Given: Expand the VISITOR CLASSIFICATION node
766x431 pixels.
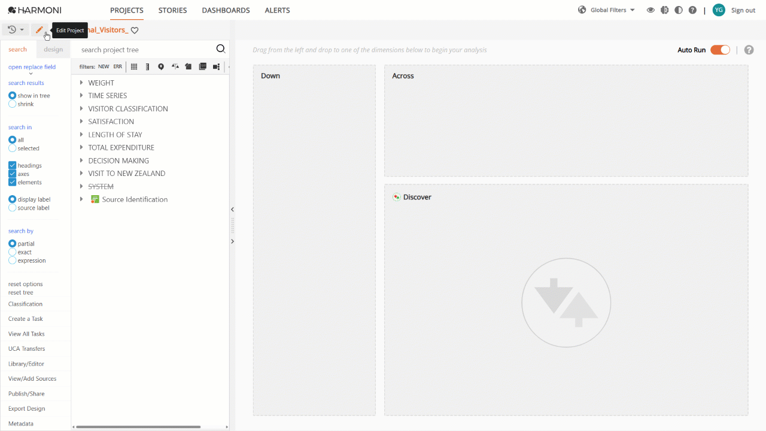Looking at the screenshot, I should coord(81,108).
